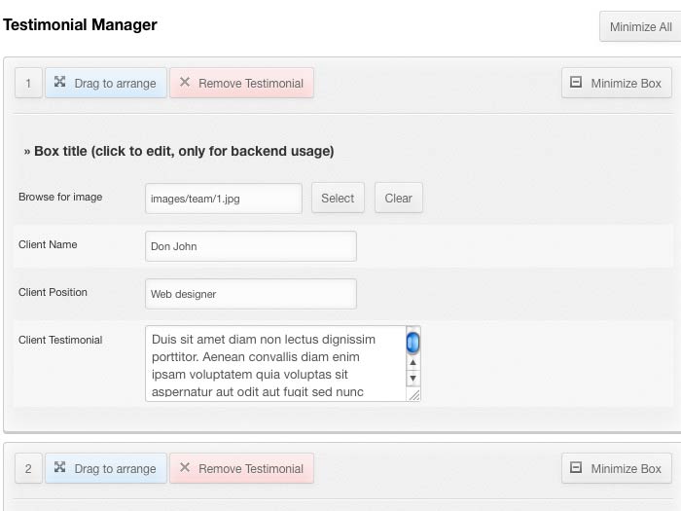681x511 pixels.
Task: Click the Select button for image browsing
Action: click(x=338, y=198)
